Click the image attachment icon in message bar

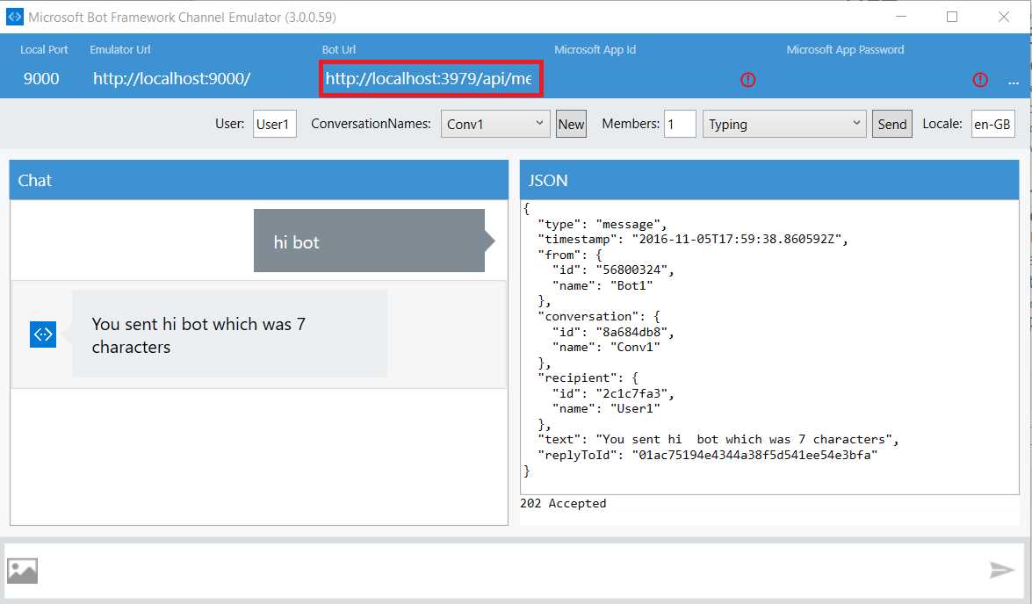coord(22,570)
